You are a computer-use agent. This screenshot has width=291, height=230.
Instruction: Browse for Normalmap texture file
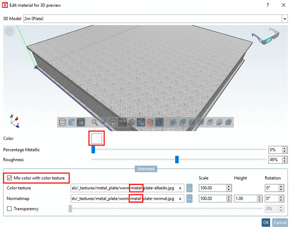[x=189, y=199]
